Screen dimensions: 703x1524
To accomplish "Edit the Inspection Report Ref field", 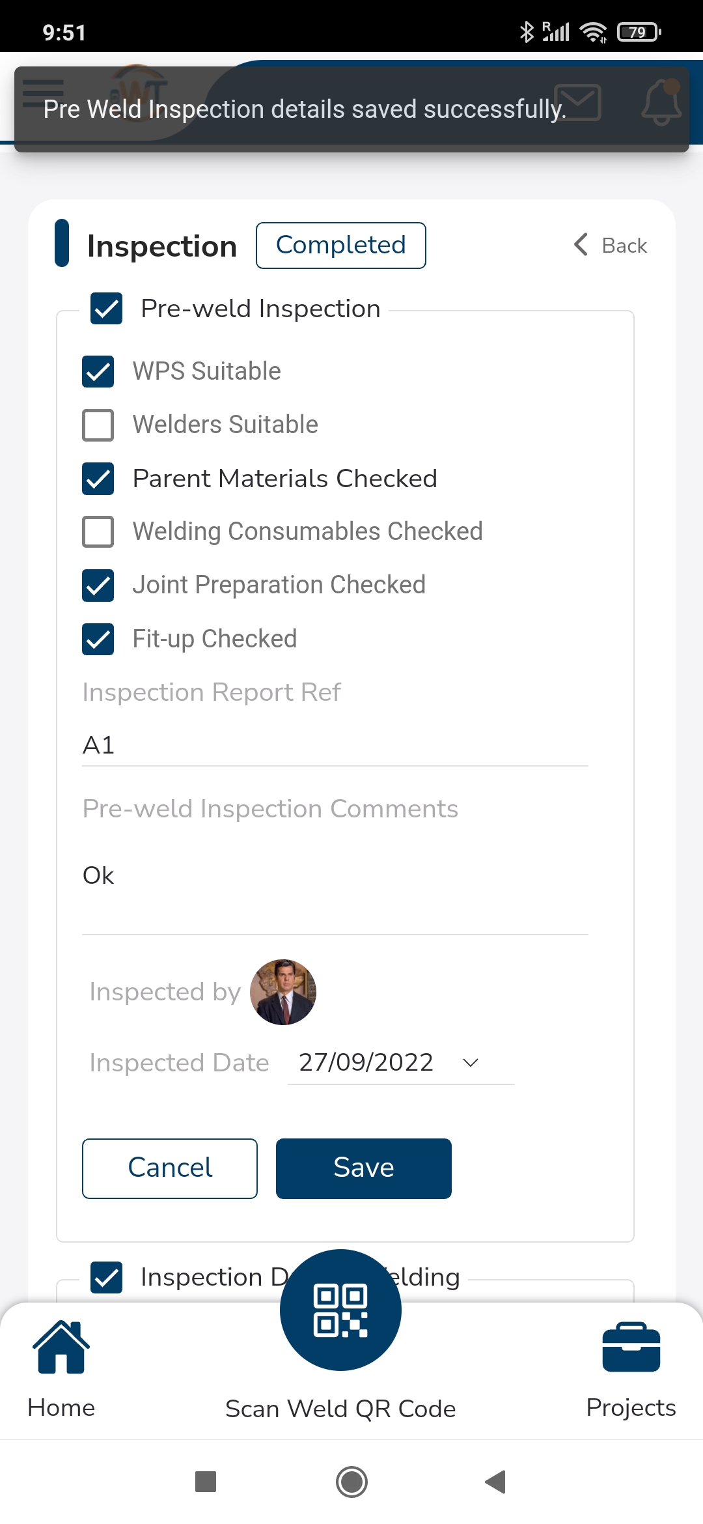I will point(335,745).
